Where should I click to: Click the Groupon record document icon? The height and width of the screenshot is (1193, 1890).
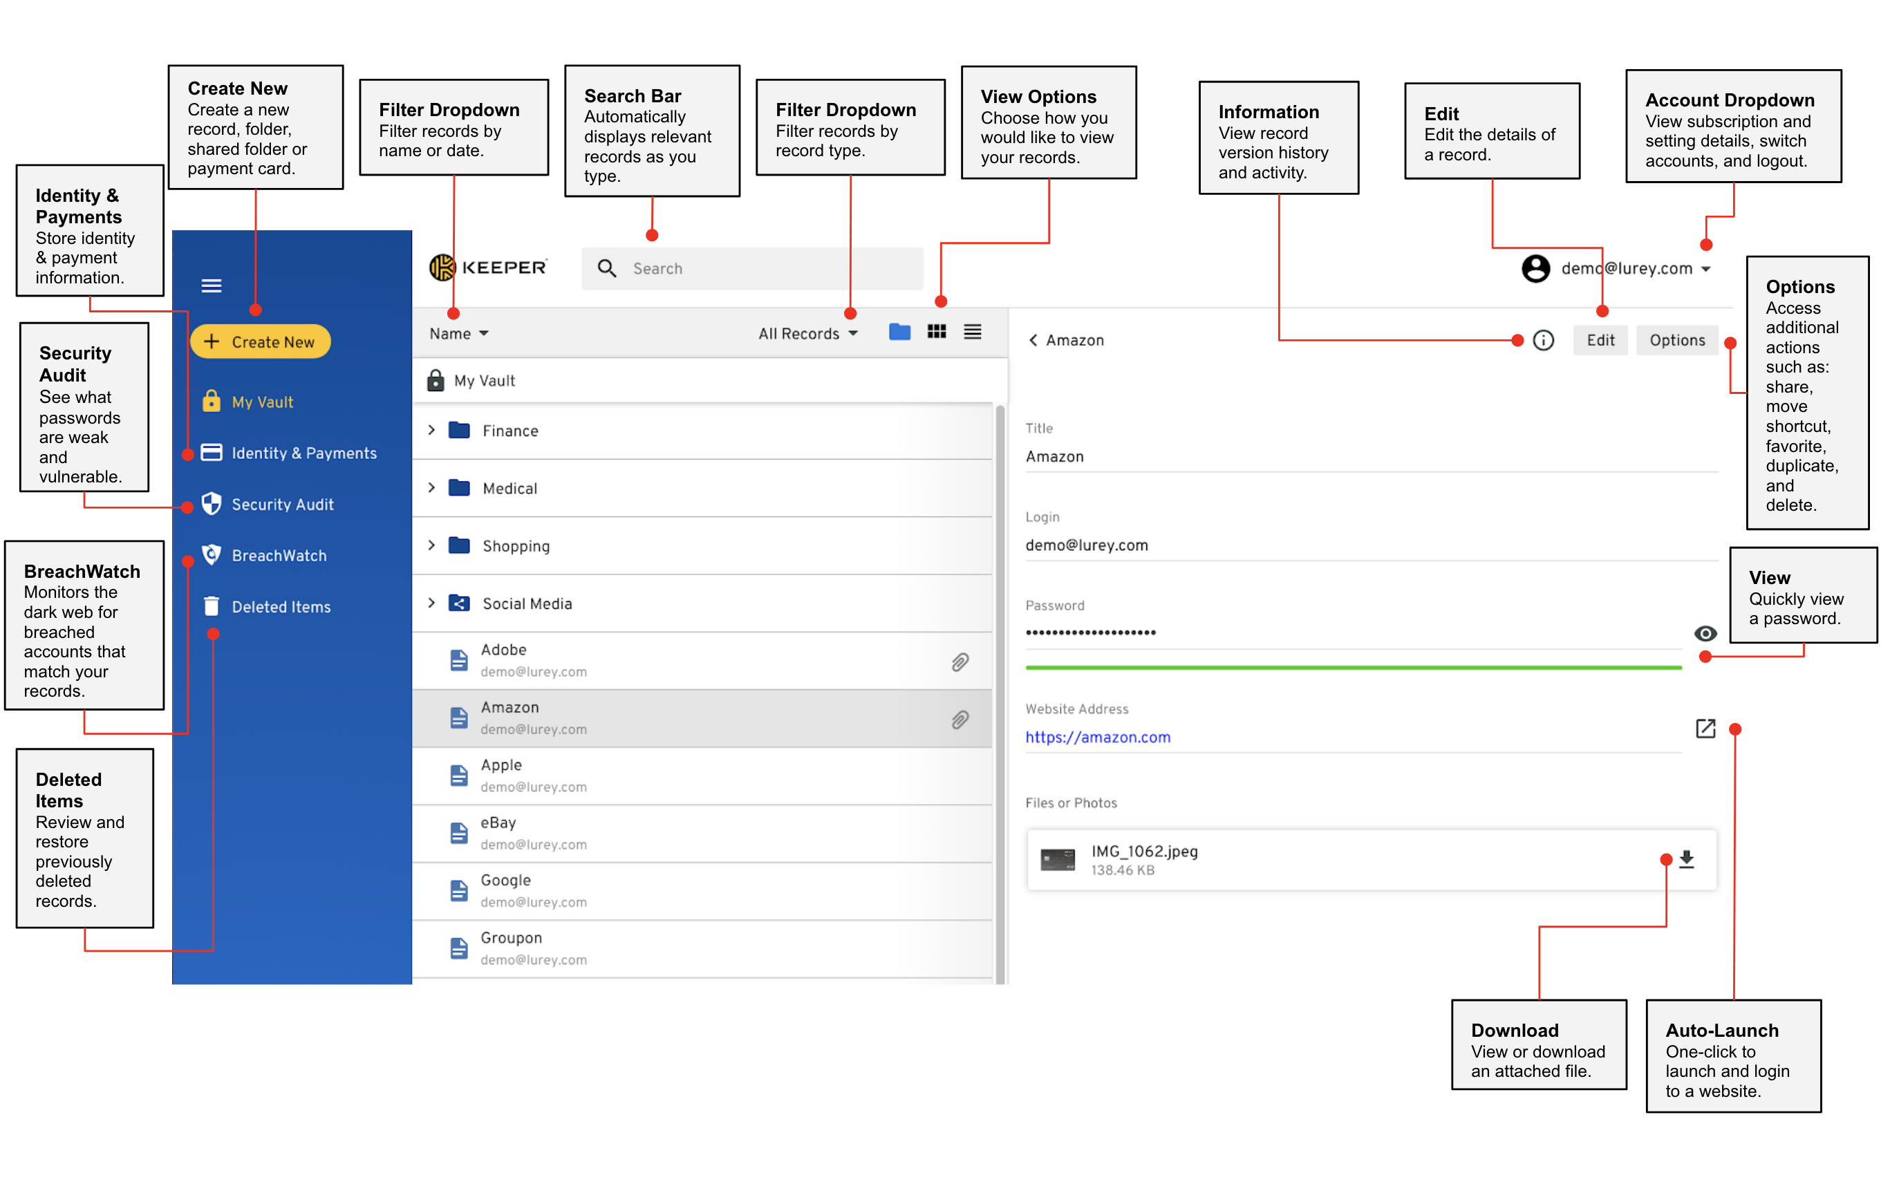[459, 949]
